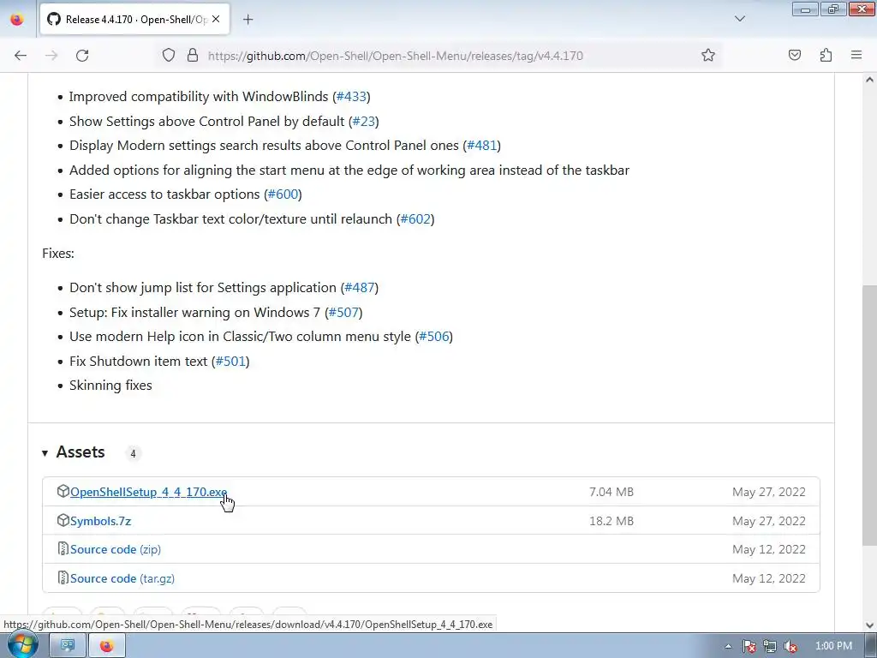Open issue link #481

(x=481, y=146)
